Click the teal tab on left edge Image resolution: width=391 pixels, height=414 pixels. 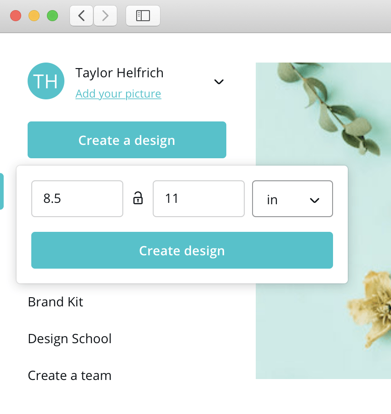2,191
